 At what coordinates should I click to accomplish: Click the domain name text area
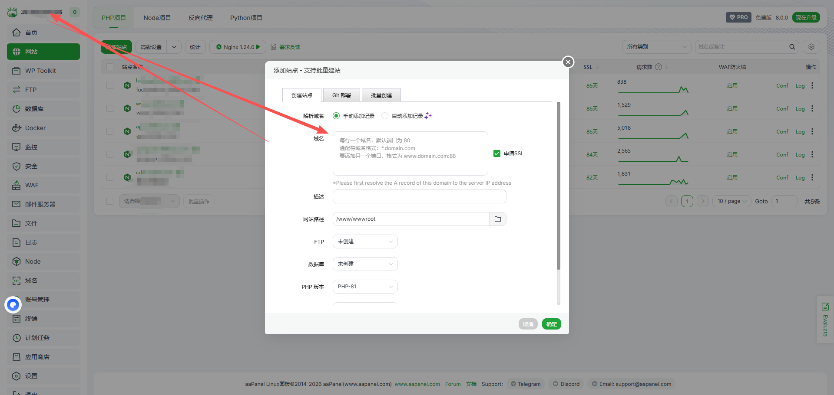pos(410,153)
